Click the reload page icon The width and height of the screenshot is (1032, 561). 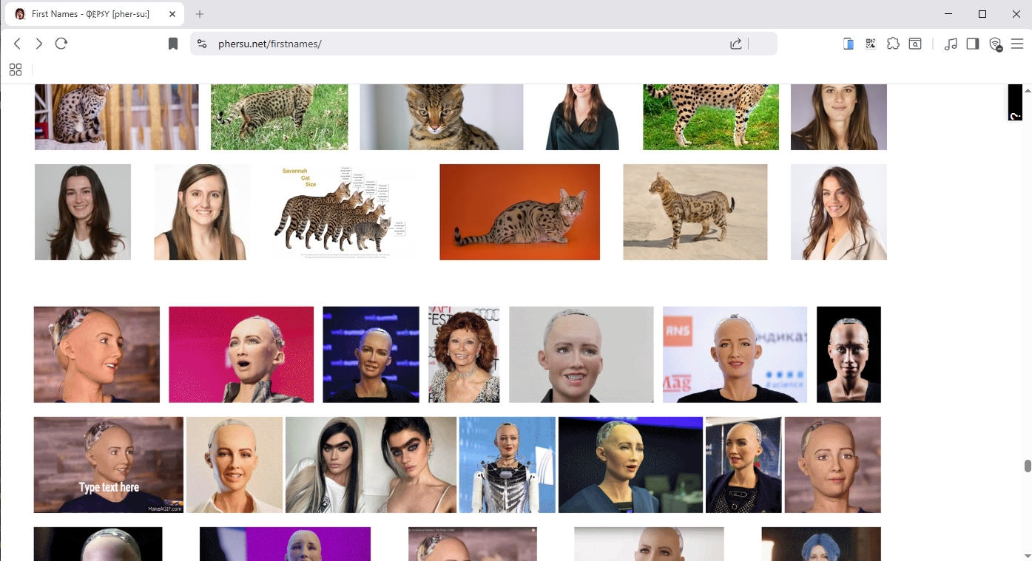tap(61, 43)
